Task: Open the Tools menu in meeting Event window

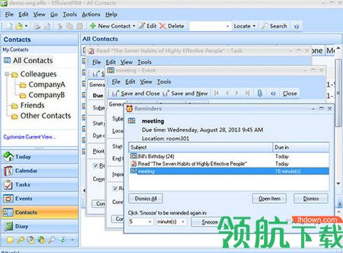Action: 164,82
